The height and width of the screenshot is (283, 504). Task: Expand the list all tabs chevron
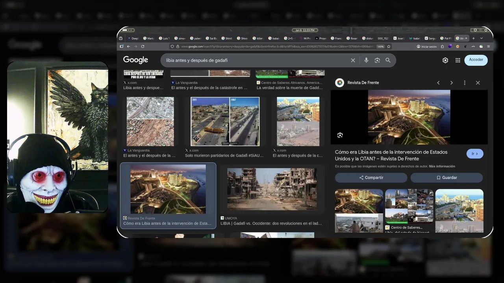(481, 38)
